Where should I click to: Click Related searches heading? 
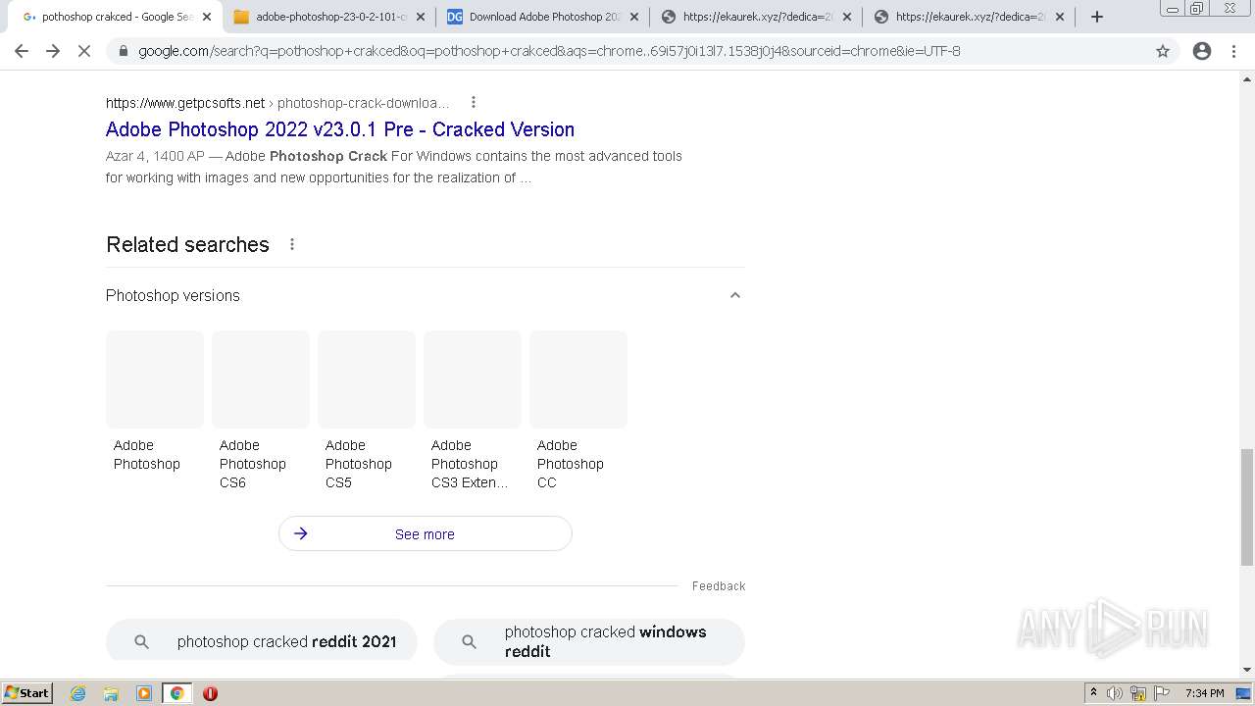tap(187, 244)
